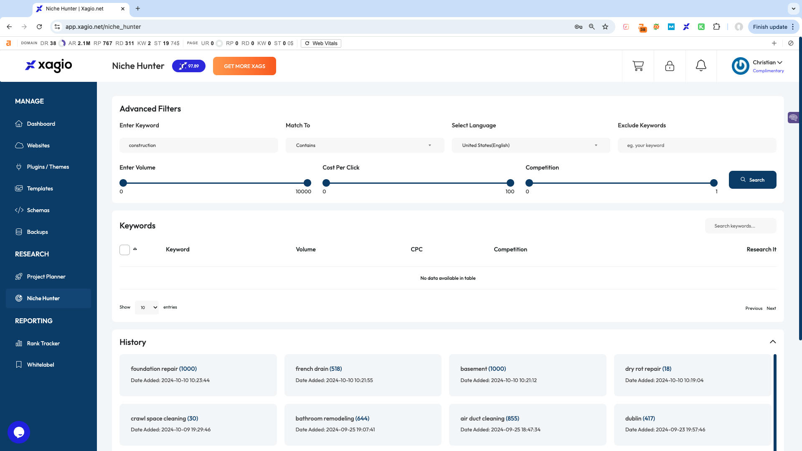802x451 pixels.
Task: Open Templates in sidebar
Action: pyautogui.click(x=40, y=188)
